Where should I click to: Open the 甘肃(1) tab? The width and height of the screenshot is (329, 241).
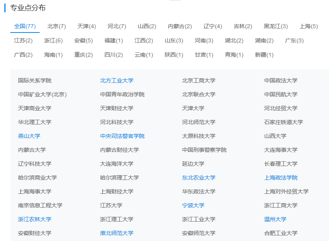204,55
